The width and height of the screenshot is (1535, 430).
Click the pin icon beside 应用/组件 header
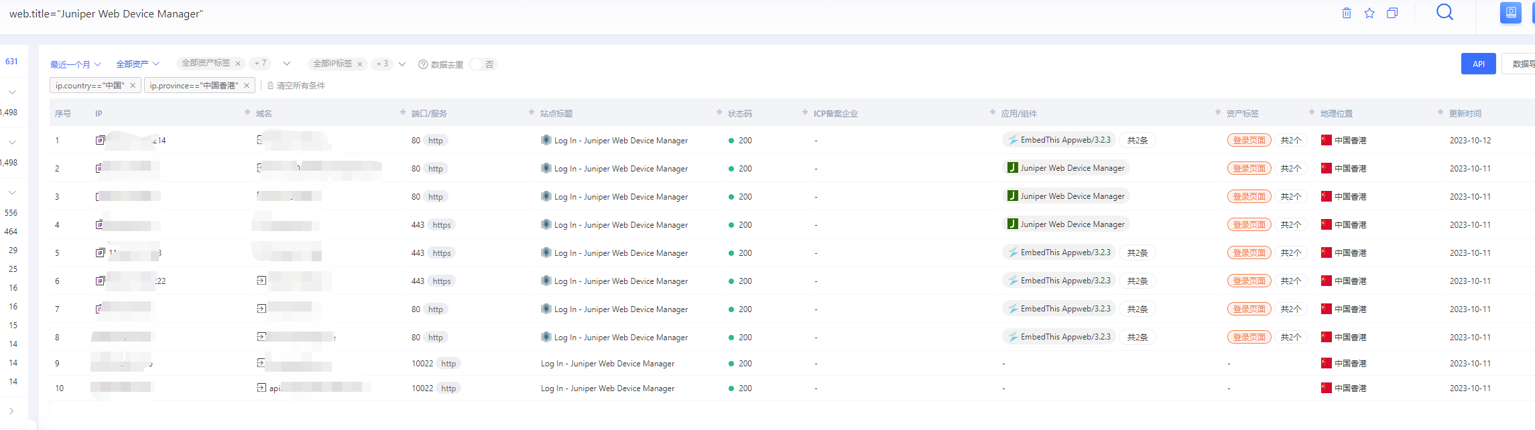(993, 113)
